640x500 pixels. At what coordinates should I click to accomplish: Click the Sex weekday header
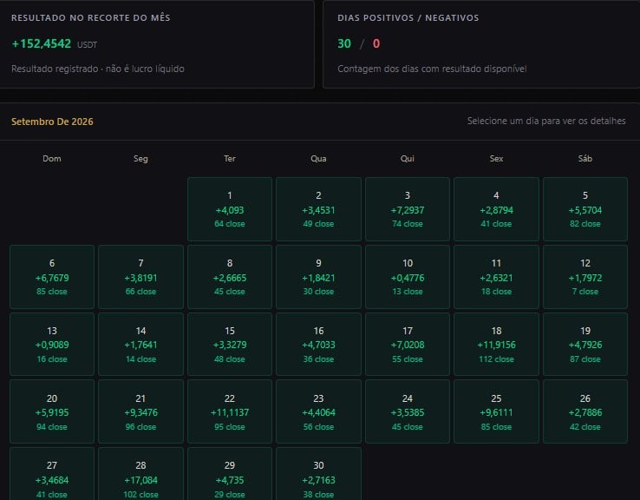[x=496, y=159]
